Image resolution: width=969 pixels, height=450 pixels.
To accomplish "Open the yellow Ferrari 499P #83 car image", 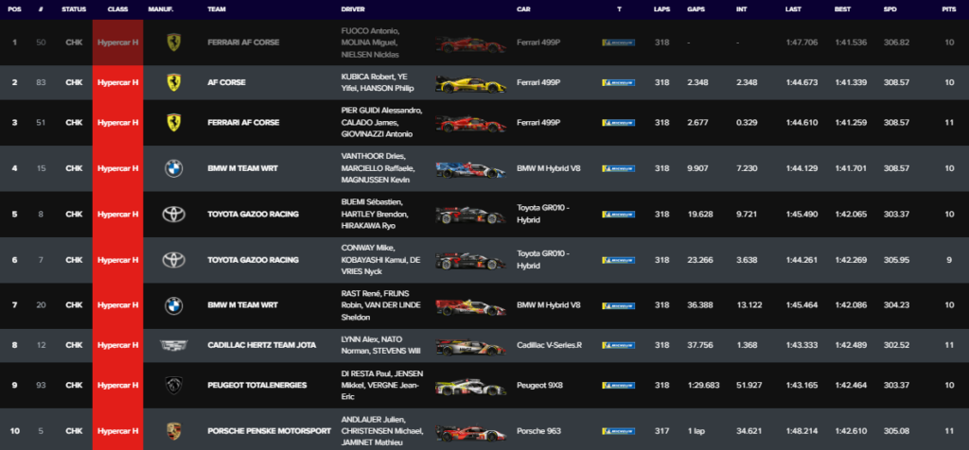I will pos(471,84).
